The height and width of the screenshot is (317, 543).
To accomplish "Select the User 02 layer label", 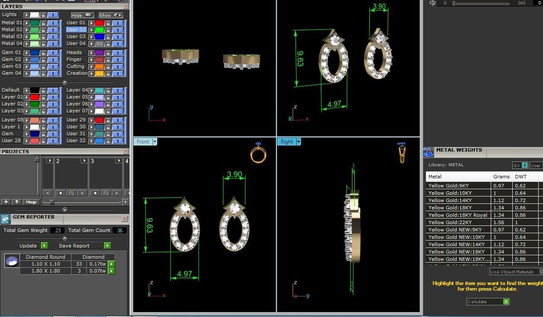I will coord(76,30).
